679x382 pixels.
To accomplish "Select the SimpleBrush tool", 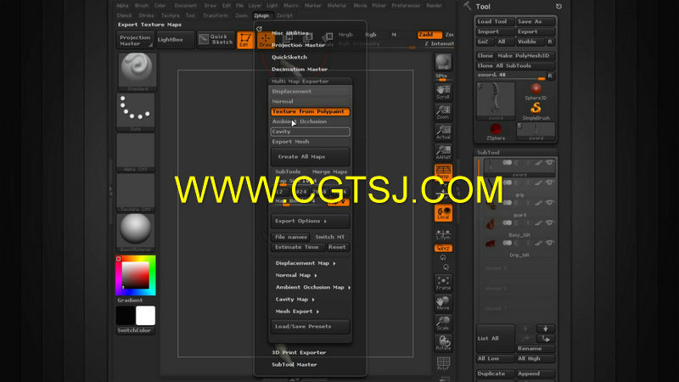I will pos(536,111).
